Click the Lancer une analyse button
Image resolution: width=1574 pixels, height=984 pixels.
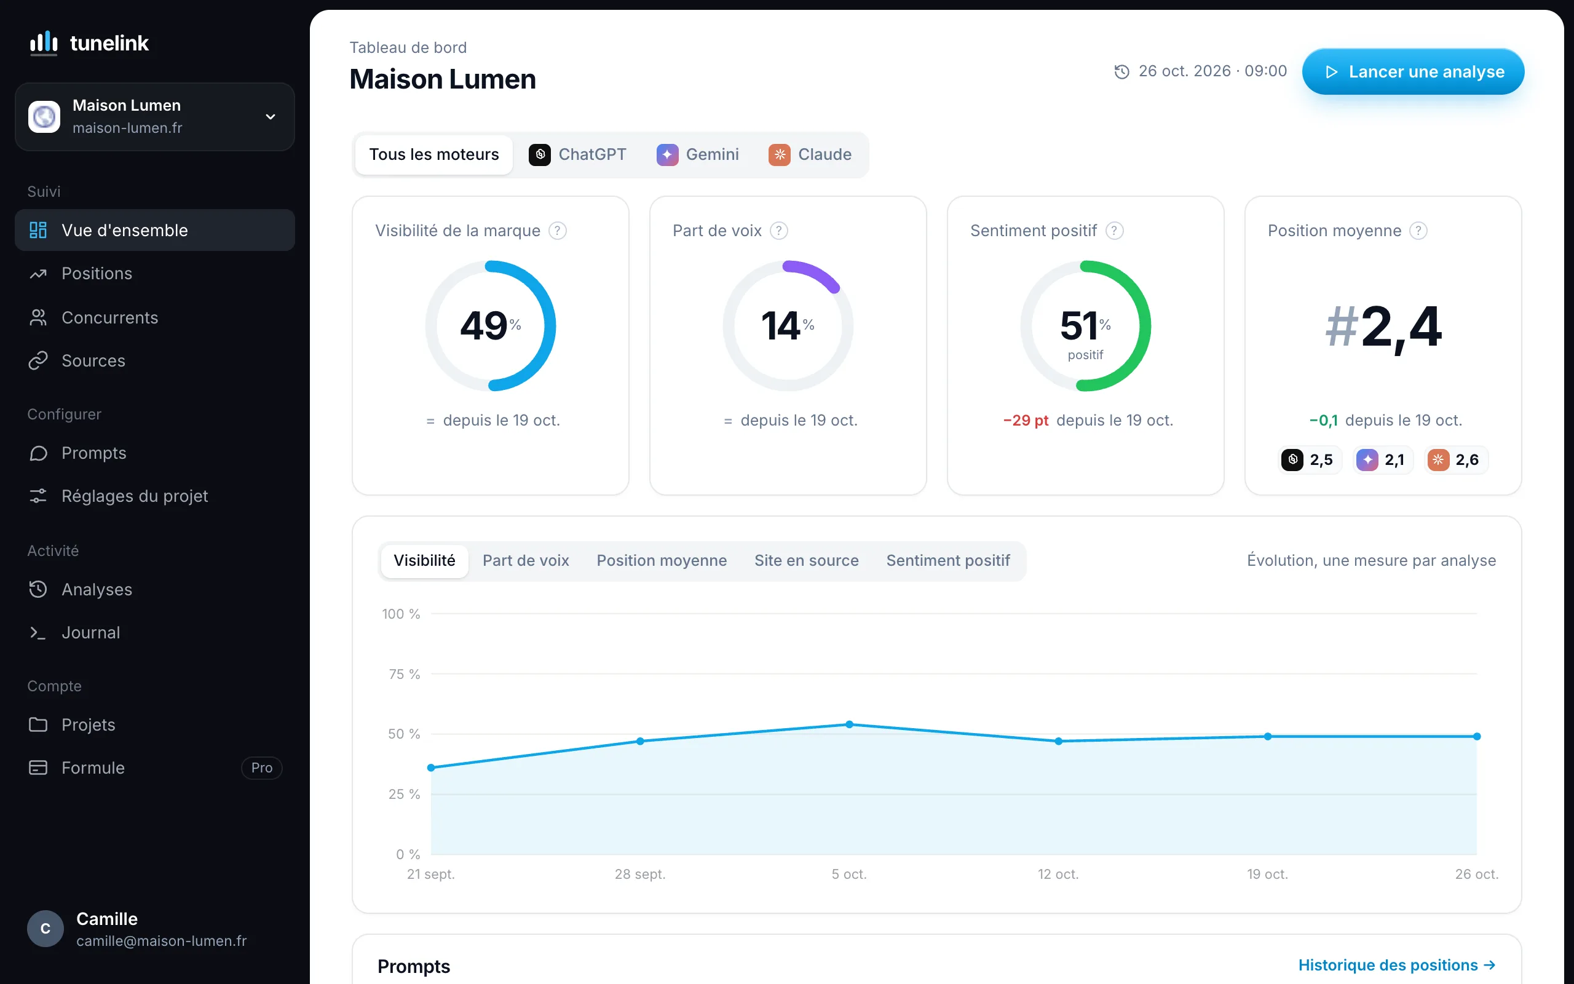point(1413,71)
